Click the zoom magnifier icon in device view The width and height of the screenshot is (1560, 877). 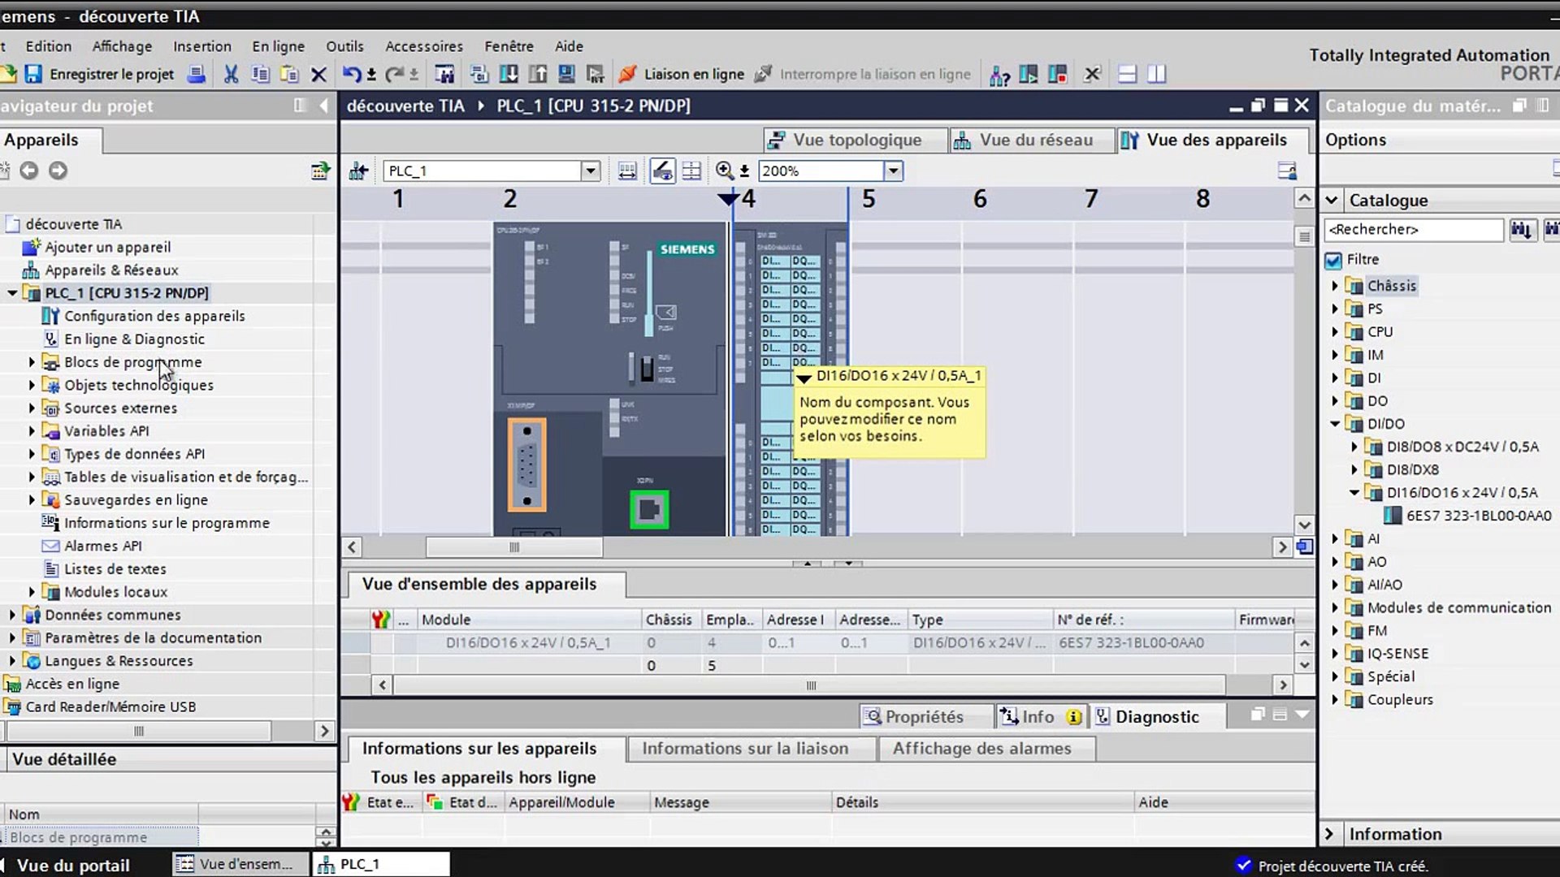(x=725, y=171)
